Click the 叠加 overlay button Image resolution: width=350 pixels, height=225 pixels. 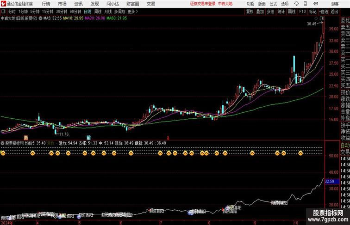pyautogui.click(x=260, y=12)
